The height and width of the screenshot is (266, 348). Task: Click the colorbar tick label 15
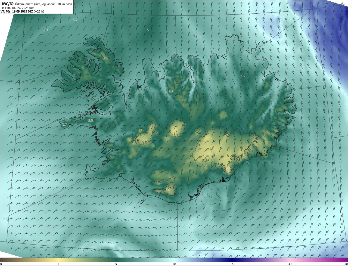coord(232,264)
